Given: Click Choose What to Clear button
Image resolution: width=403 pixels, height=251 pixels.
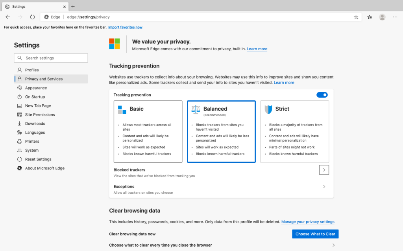Looking at the screenshot, I should 315,234.
